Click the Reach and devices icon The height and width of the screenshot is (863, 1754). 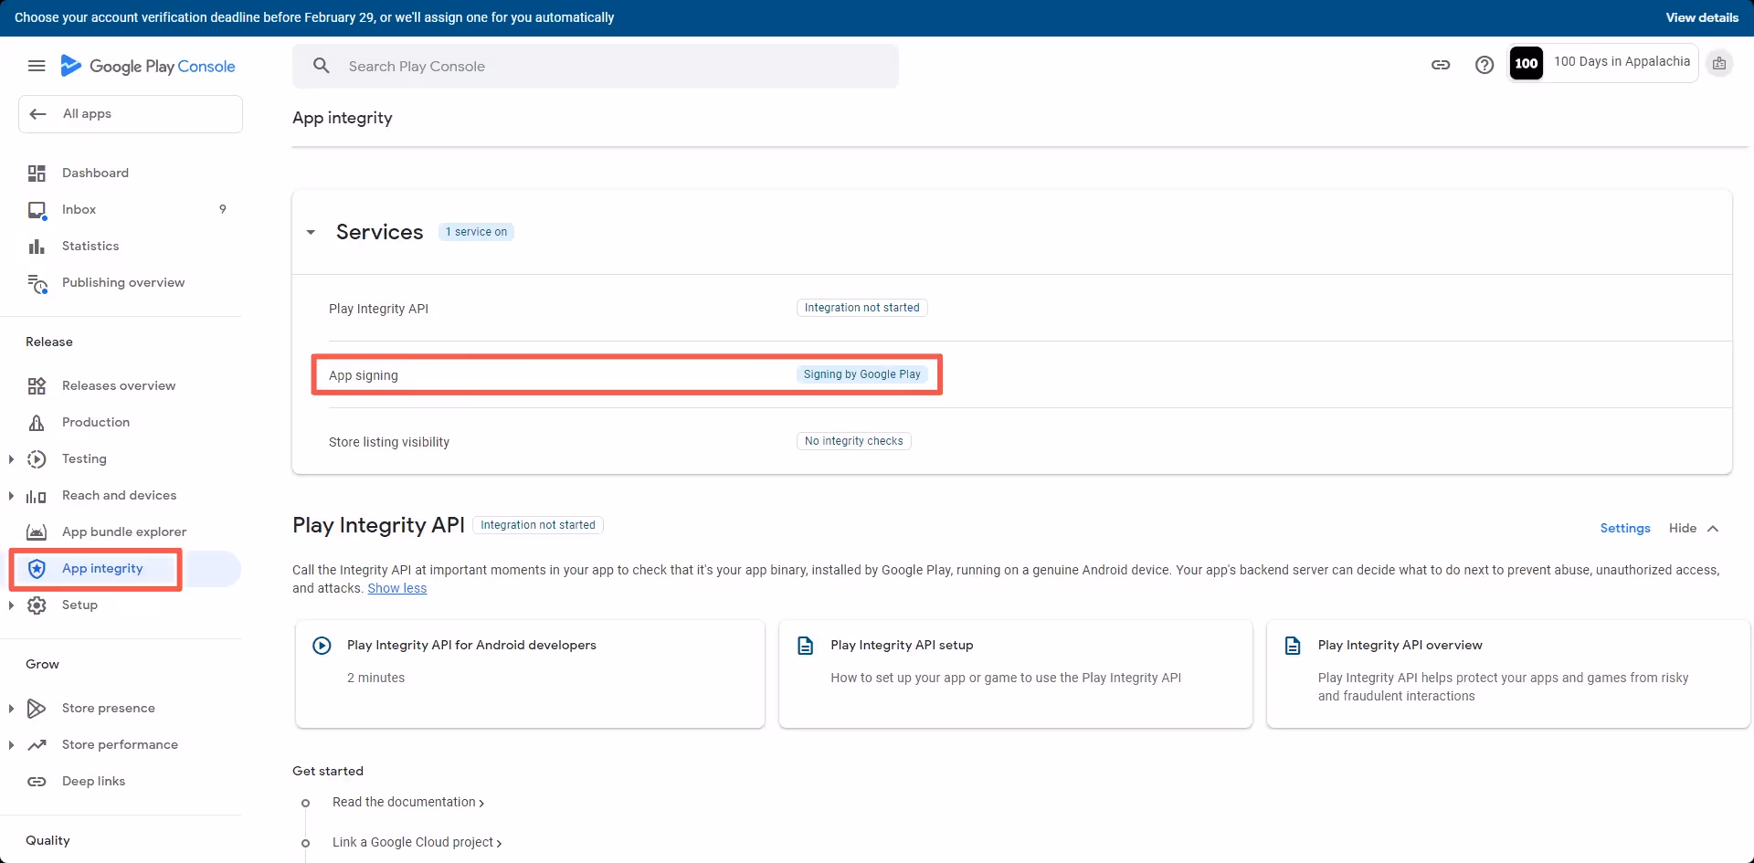[37, 496]
